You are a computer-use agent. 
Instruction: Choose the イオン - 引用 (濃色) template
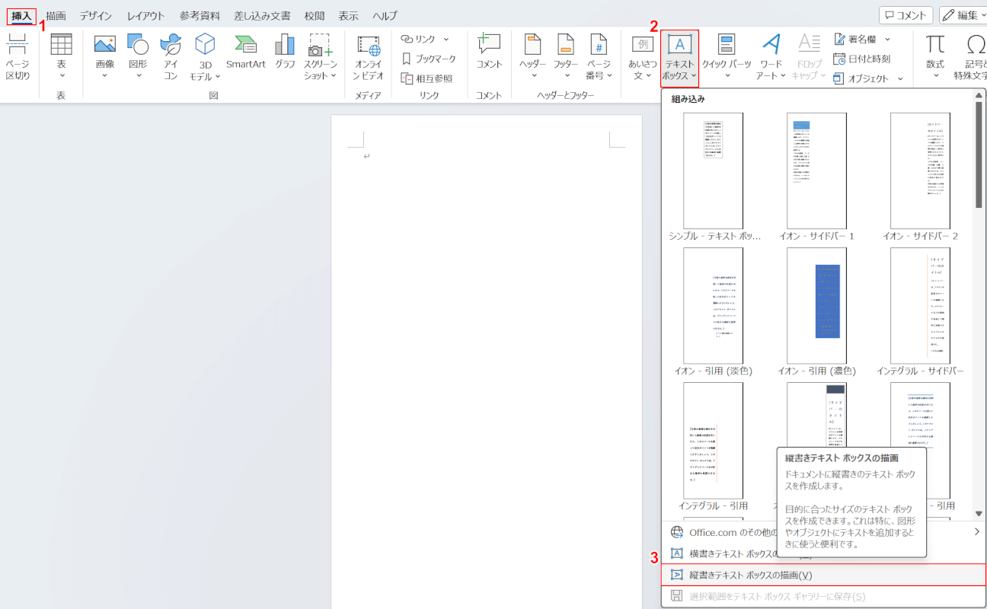816,311
